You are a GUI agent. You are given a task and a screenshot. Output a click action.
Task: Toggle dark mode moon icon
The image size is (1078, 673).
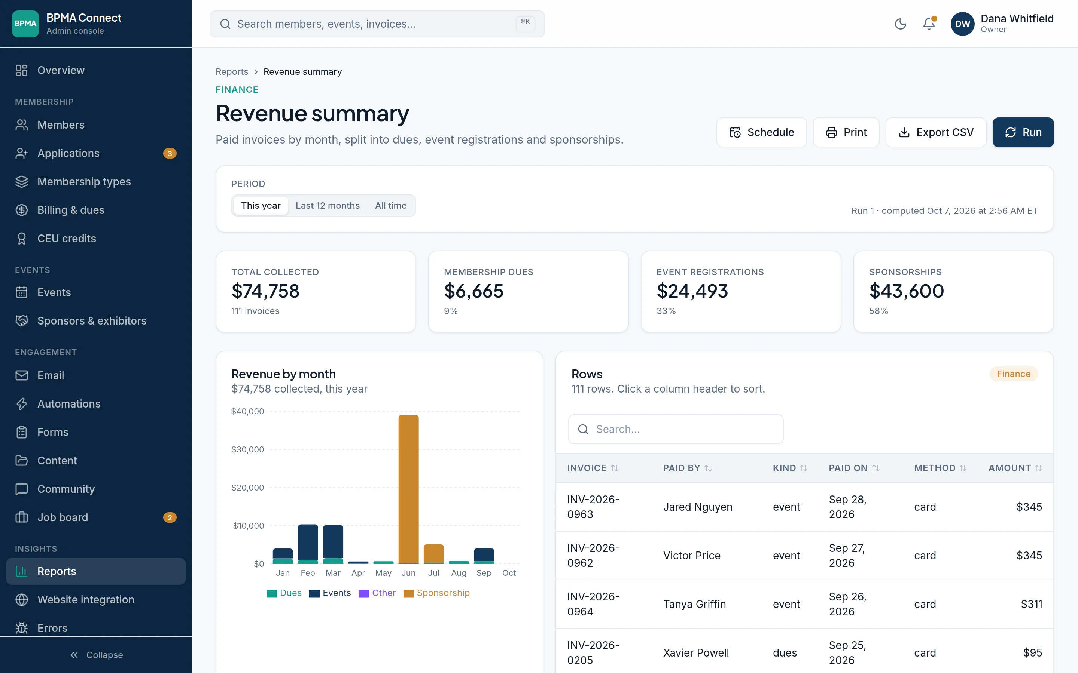[900, 24]
